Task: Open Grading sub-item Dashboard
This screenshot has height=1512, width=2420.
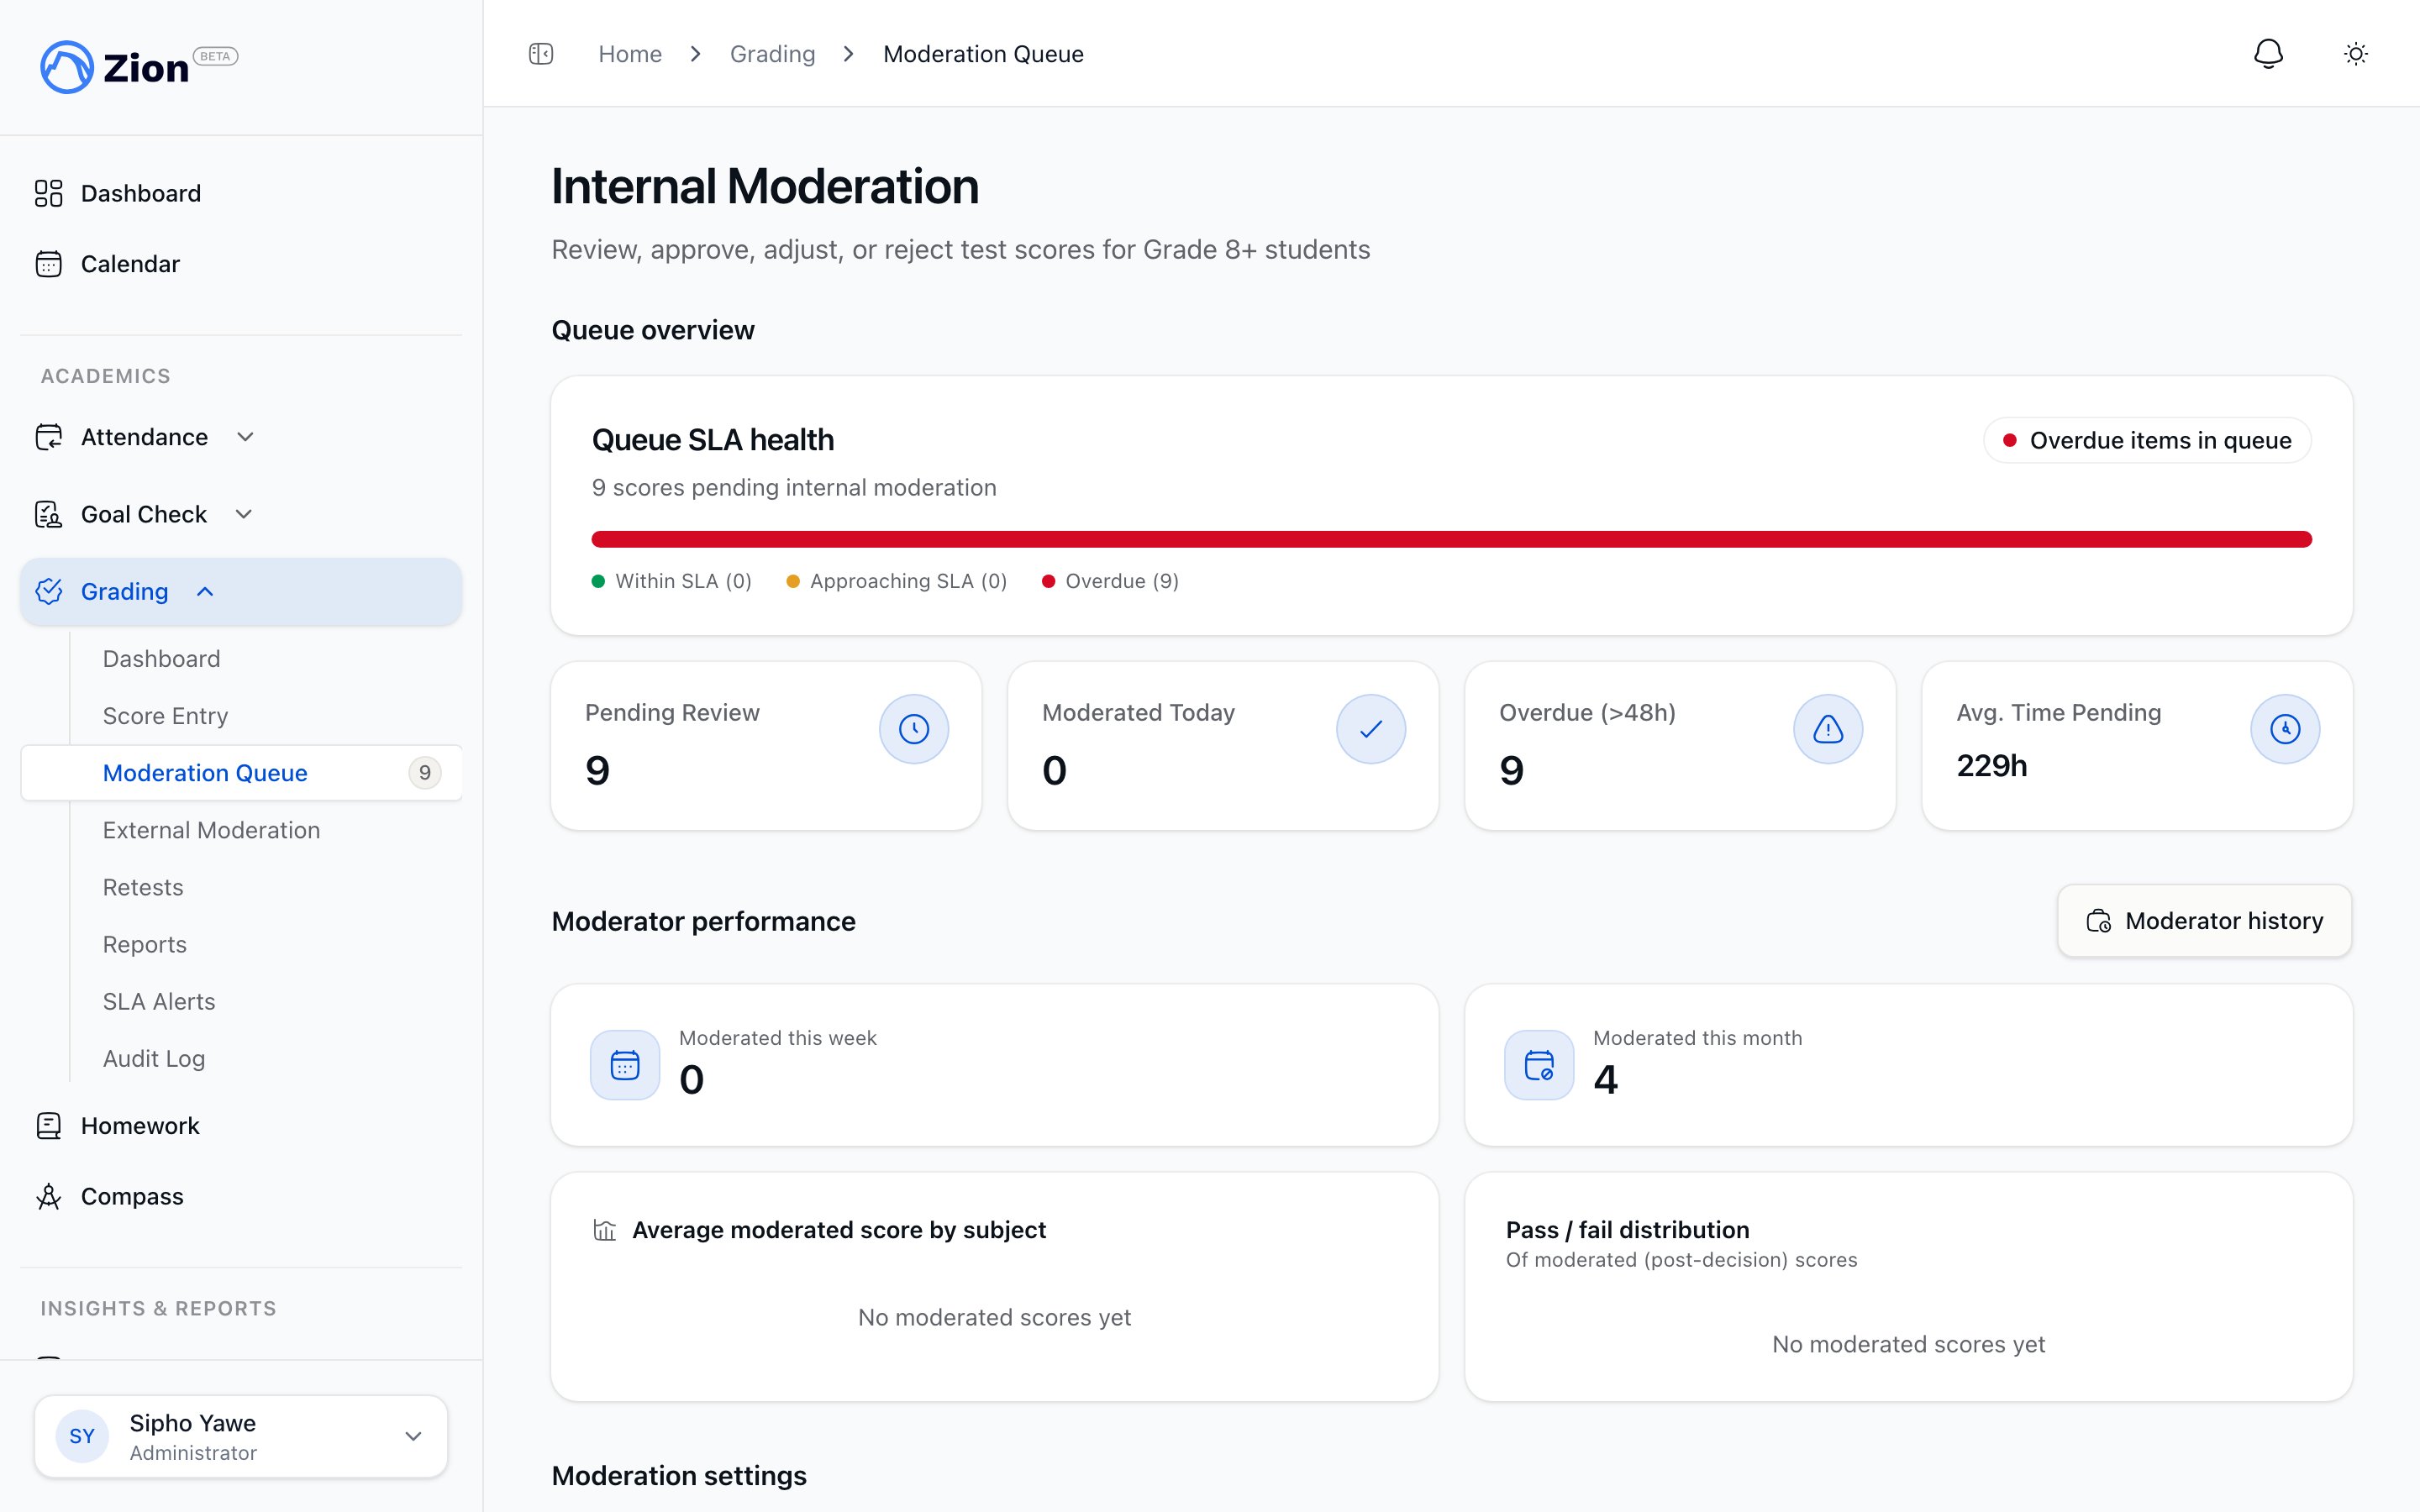Action: 161,659
